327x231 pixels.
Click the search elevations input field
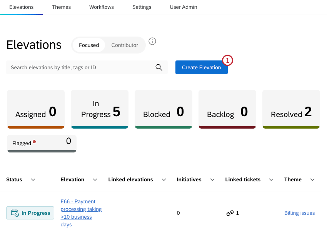[77, 67]
